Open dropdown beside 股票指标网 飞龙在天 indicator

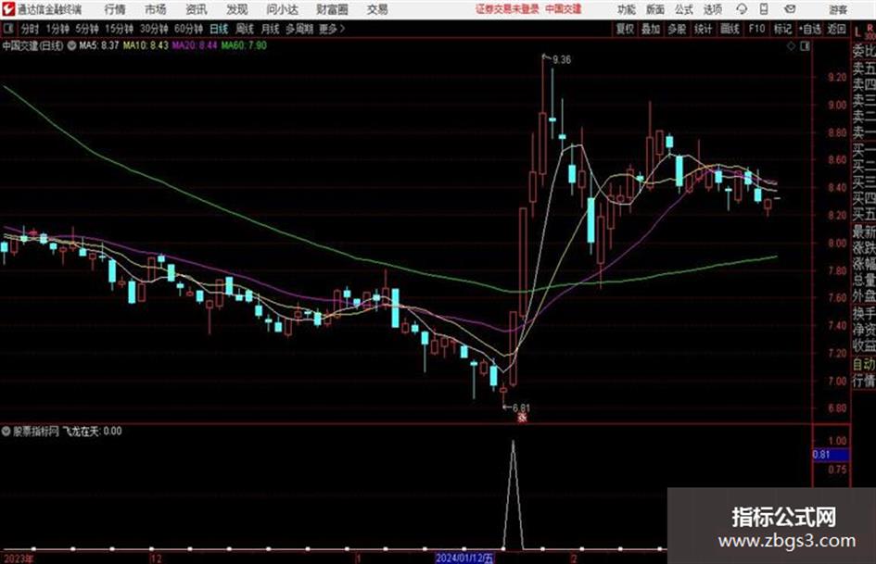click(6, 431)
